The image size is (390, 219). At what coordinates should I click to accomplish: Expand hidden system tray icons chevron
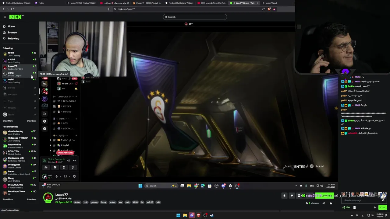tap(352, 216)
